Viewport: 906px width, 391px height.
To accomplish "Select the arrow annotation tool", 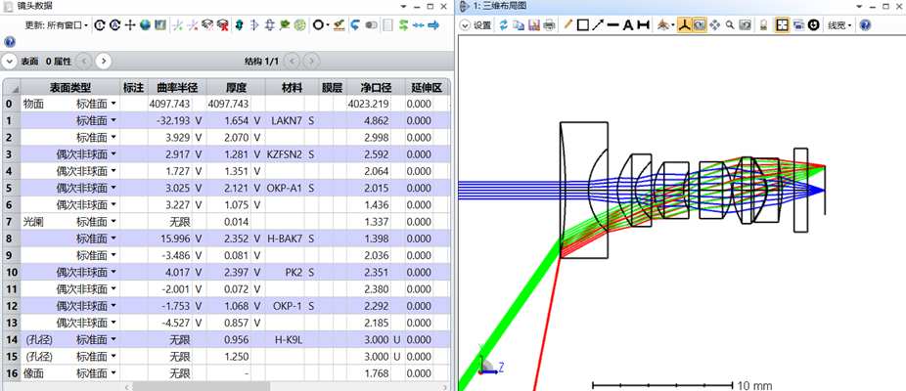I will click(598, 25).
